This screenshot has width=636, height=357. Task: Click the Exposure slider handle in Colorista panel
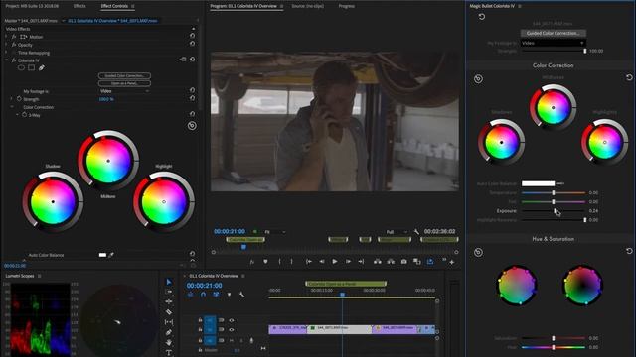(x=556, y=211)
